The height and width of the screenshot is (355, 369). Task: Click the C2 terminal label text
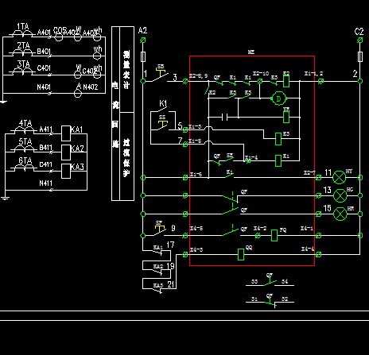(359, 32)
